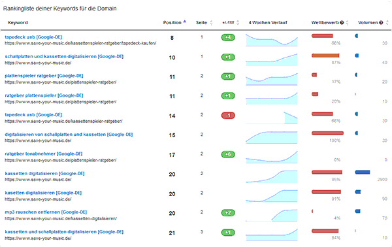Click trend chart for ratgeber tonabnehmer
392x247 pixels.
272,157
